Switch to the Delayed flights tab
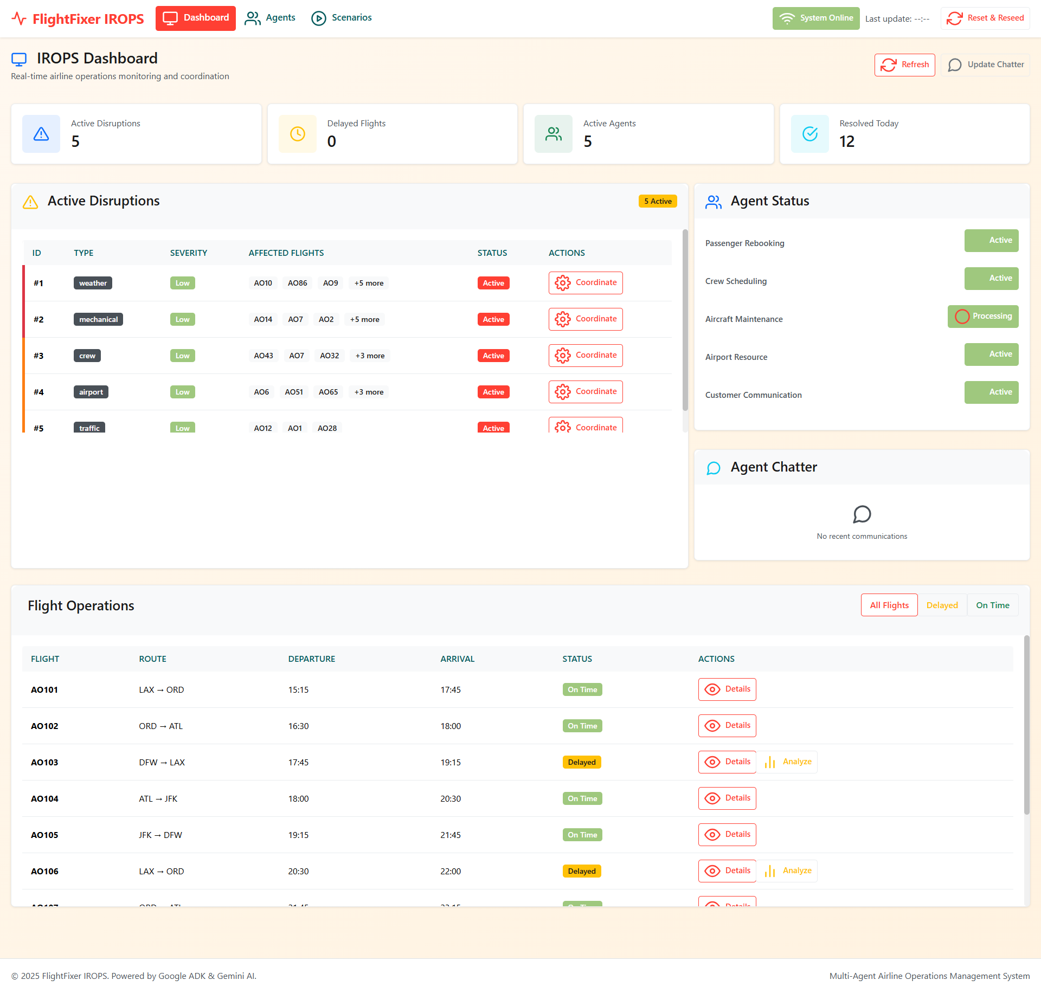This screenshot has height=993, width=1041. click(942, 604)
